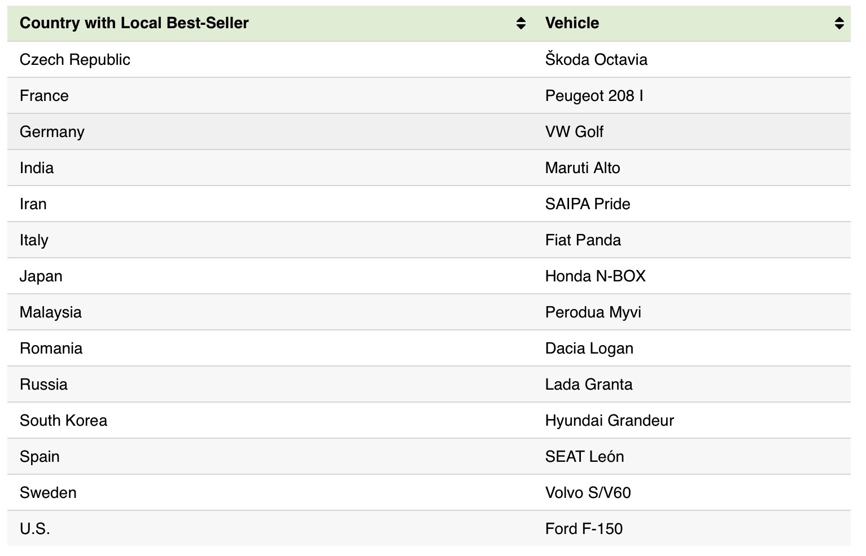Screen dimensions: 866x556
Task: Select the Malaysia country cell
Action: click(51, 312)
